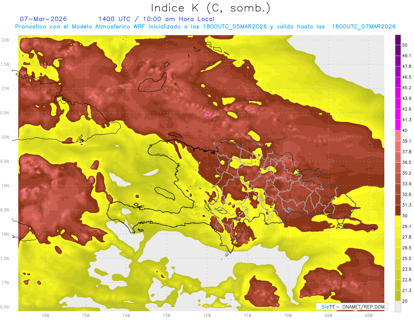The height and width of the screenshot is (320, 414).
Task: Click the color scale value 35.2
Action: [407, 173]
